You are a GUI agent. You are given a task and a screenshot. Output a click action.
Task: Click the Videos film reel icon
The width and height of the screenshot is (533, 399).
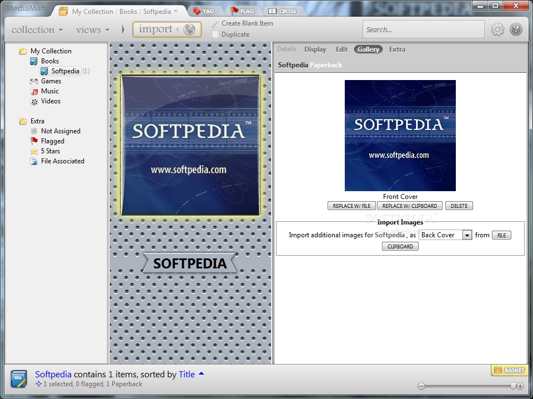(x=34, y=101)
